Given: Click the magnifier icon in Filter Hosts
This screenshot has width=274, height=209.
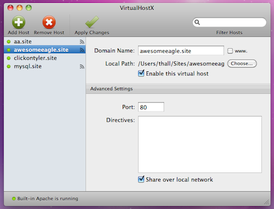Looking at the screenshot, I should 197,22.
